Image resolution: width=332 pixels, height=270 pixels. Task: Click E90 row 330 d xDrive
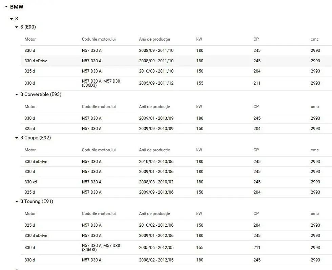(176, 61)
